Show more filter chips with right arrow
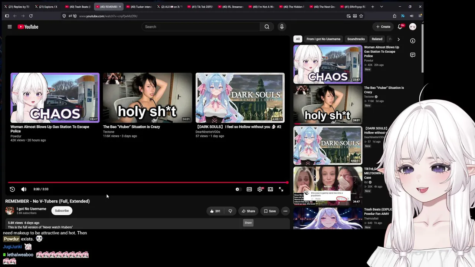The width and height of the screenshot is (475, 267). pos(399,39)
